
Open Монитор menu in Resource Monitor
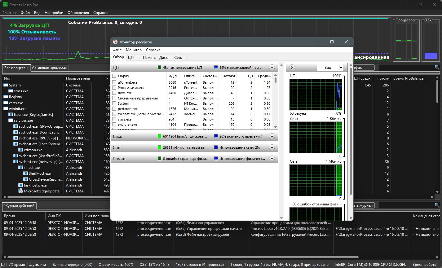pos(134,50)
